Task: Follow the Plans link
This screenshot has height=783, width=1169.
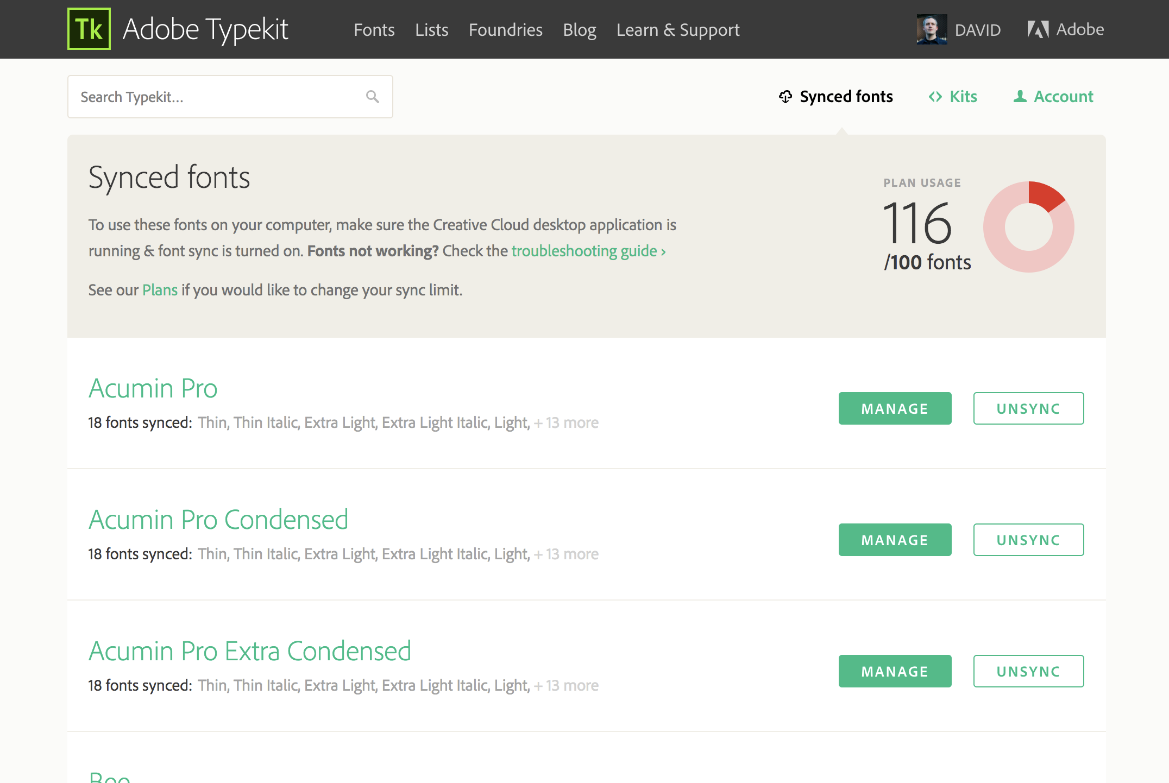Action: pos(160,290)
